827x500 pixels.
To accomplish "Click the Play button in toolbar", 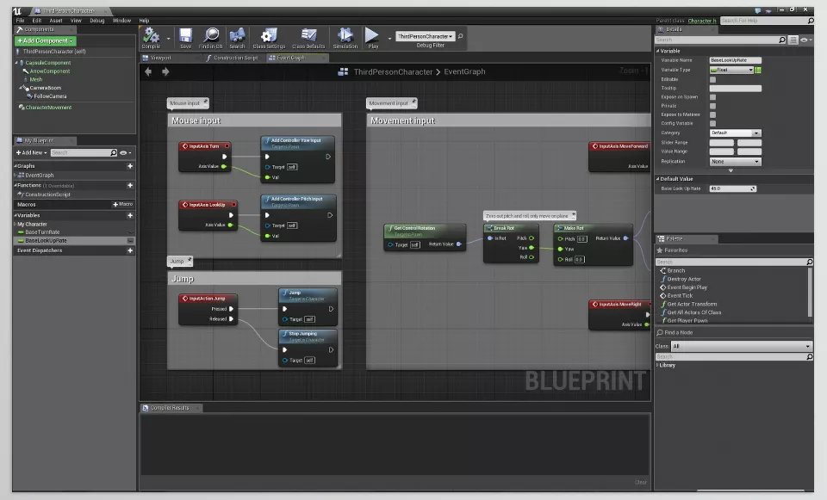I will (372, 38).
